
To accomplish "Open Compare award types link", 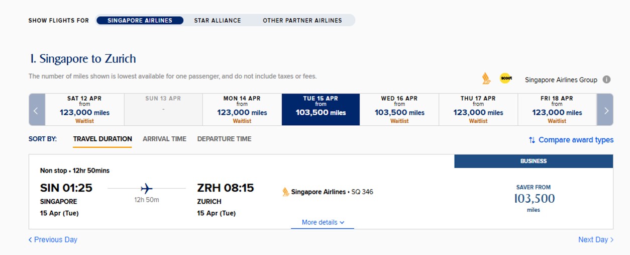I will coord(576,140).
